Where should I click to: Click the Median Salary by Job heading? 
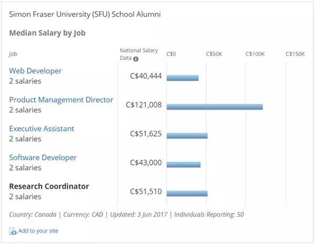coord(47,33)
